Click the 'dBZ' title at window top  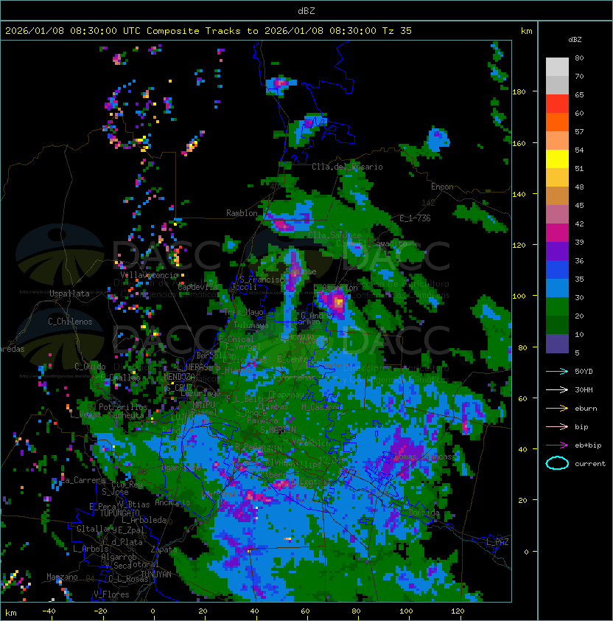click(306, 10)
